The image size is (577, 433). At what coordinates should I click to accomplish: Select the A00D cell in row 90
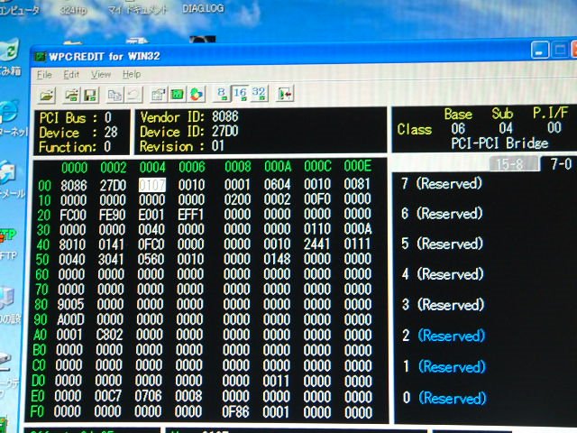point(70,319)
